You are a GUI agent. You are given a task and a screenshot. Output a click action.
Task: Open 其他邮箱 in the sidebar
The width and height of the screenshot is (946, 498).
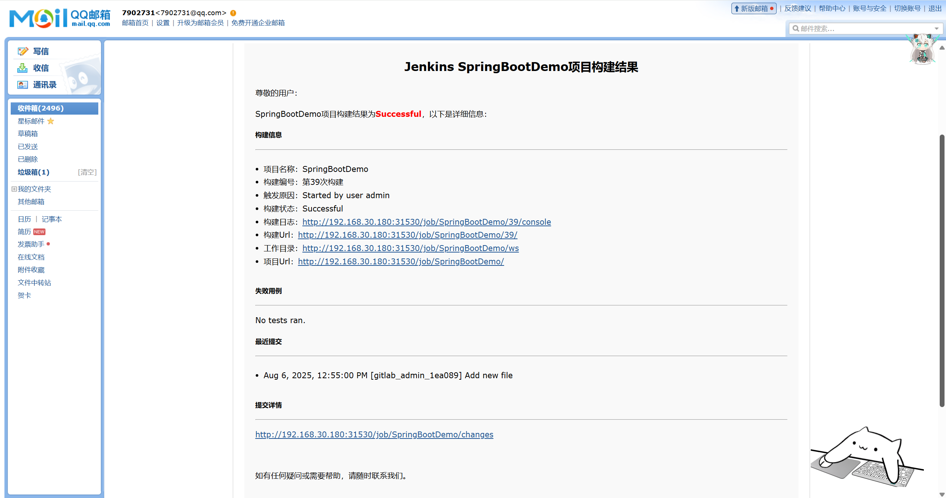(31, 201)
